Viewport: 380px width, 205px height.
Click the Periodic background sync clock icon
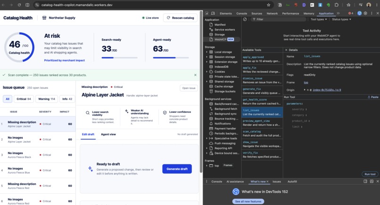point(211,134)
